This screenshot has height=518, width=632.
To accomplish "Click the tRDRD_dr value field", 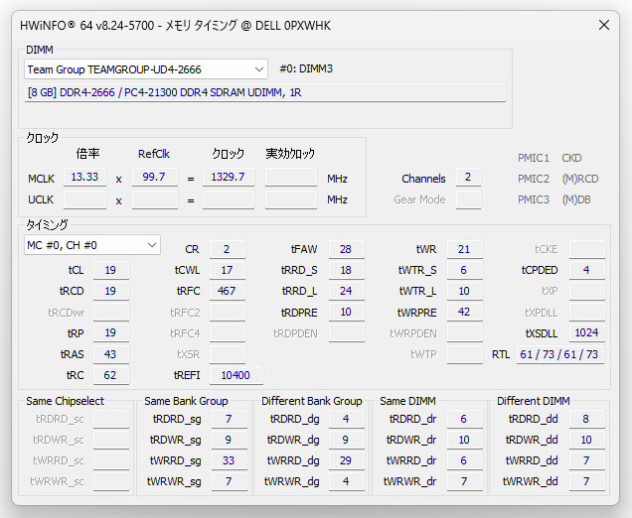I will [465, 419].
